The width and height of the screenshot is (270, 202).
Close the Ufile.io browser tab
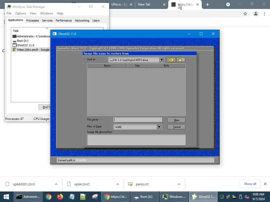pos(131,4)
